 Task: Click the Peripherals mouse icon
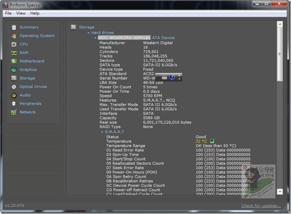pyautogui.click(x=14, y=104)
